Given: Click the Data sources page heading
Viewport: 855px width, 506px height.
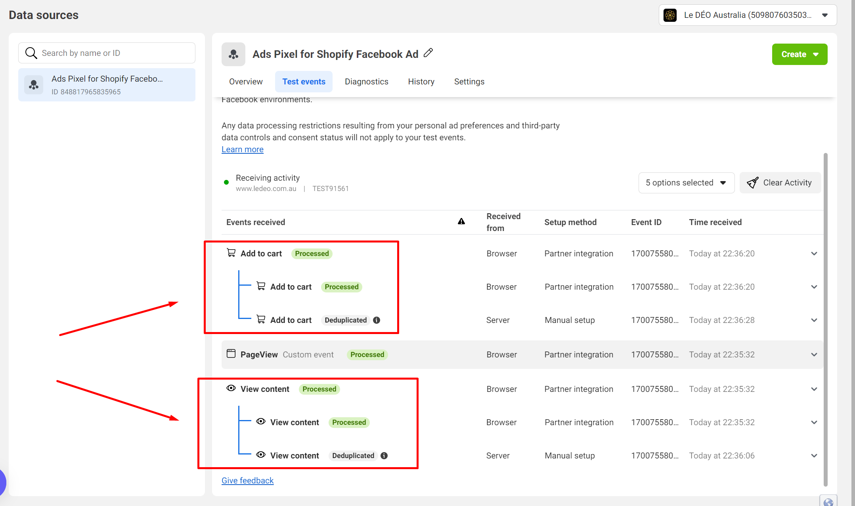Looking at the screenshot, I should [x=44, y=15].
